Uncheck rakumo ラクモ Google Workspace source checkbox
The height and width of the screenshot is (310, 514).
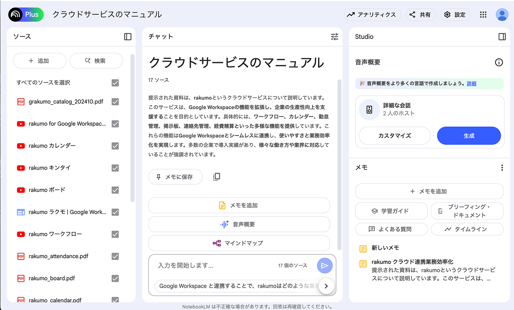click(x=115, y=212)
